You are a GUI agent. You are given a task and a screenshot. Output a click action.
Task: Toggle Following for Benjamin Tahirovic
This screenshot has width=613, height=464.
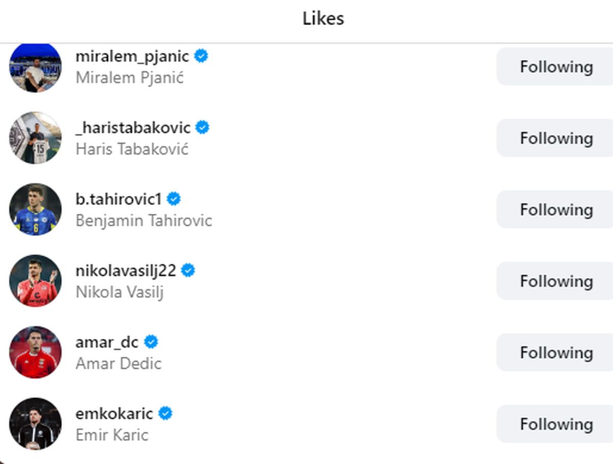[556, 210]
